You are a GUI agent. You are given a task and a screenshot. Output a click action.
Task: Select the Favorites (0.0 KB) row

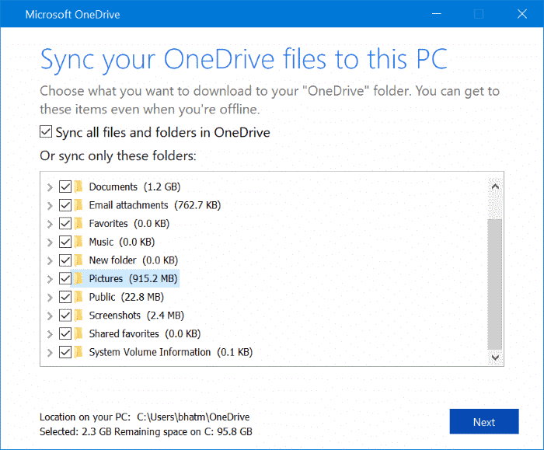tap(129, 223)
